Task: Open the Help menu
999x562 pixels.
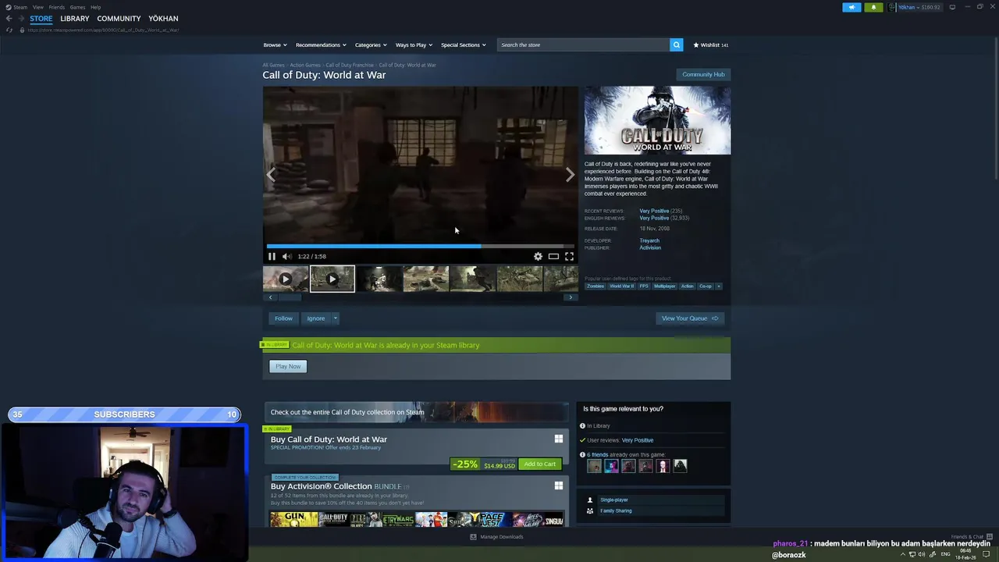Action: pyautogui.click(x=95, y=7)
